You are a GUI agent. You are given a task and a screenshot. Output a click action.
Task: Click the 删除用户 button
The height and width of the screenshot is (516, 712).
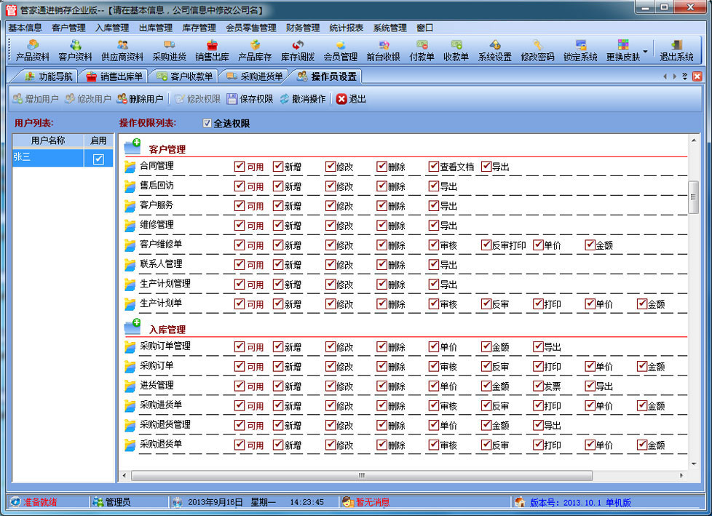click(x=140, y=99)
